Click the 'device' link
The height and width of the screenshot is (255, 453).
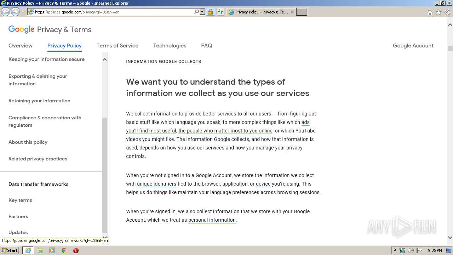(x=263, y=184)
